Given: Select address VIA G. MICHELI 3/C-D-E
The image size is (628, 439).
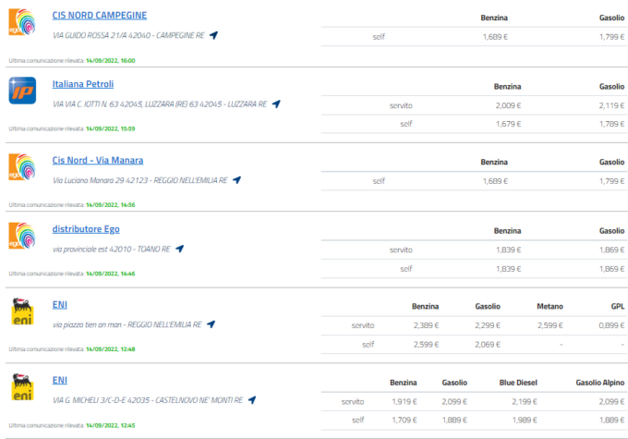Looking at the screenshot, I should (148, 400).
